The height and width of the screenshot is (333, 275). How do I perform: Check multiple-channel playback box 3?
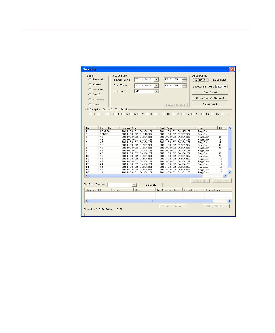107,114
